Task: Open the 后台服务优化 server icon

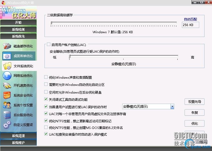Action: tap(7, 115)
